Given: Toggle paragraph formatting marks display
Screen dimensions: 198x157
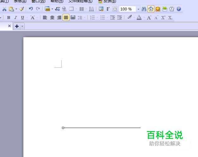Looking at the screenshot, I should tap(108, 9).
